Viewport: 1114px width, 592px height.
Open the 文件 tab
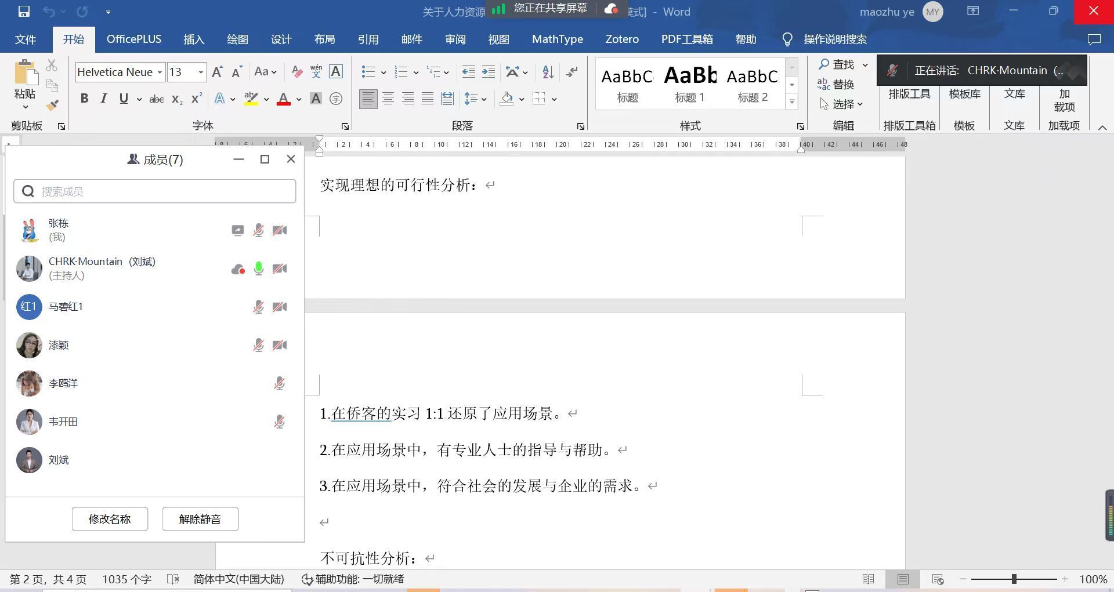25,39
